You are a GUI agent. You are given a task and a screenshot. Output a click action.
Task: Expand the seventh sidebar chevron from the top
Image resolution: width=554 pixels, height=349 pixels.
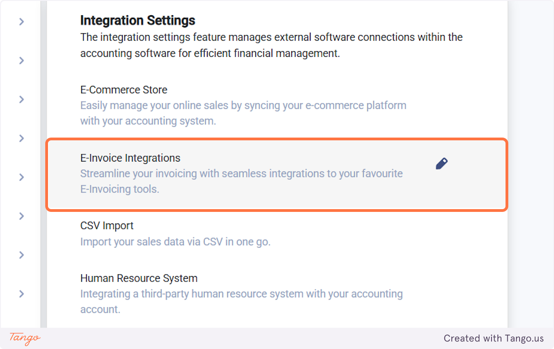[21, 255]
